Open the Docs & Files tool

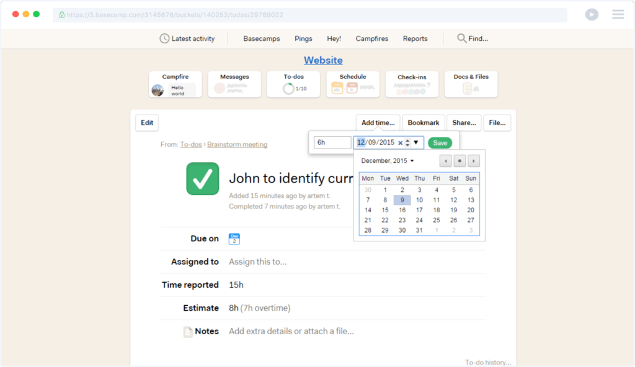click(x=471, y=84)
